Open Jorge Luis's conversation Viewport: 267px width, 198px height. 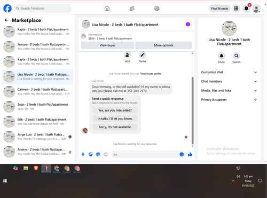[x=37, y=137]
